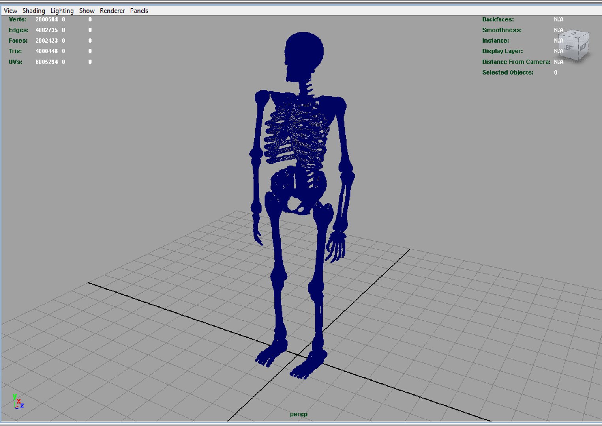
Task: Open the Panels menu
Action: [139, 11]
